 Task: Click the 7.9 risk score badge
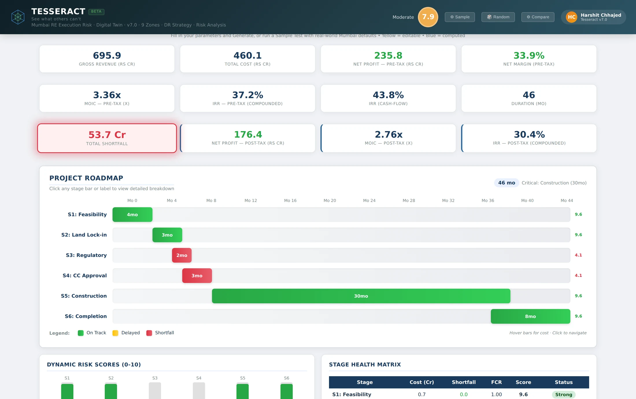[x=428, y=17]
